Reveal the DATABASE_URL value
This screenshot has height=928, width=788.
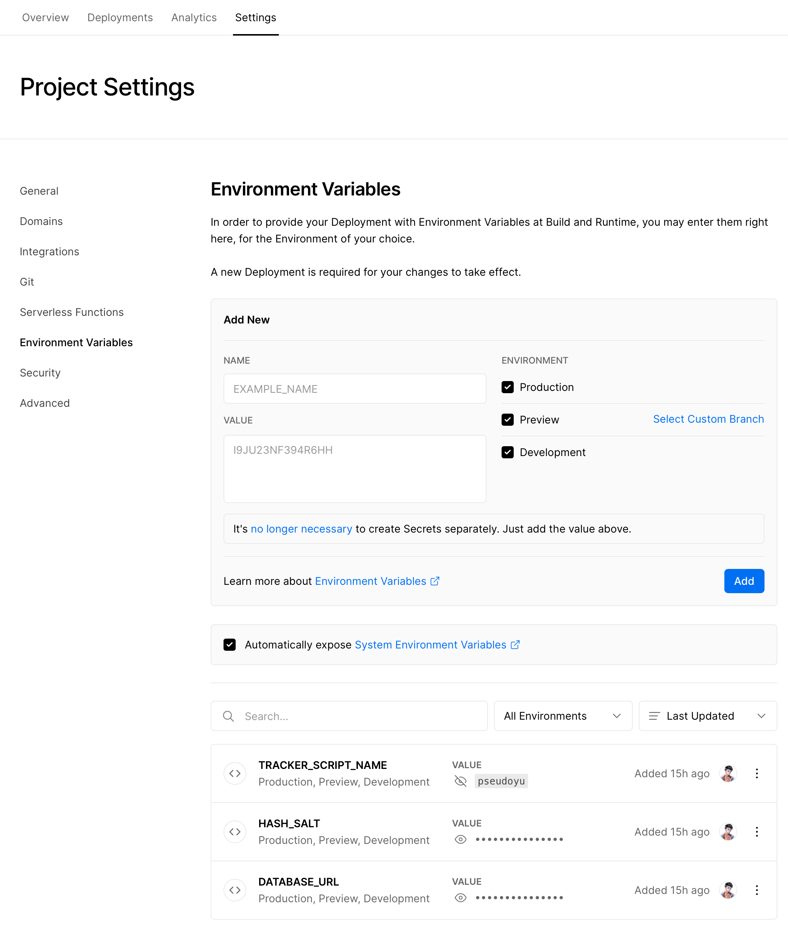point(461,898)
